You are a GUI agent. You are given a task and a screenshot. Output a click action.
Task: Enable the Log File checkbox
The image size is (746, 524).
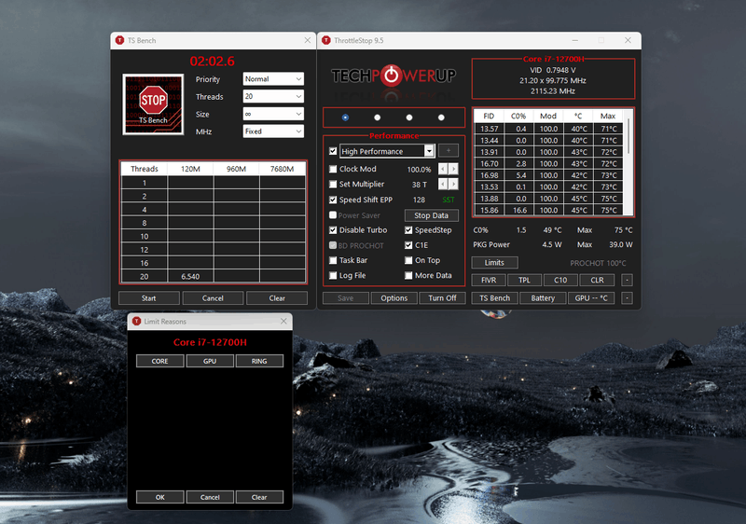(x=333, y=276)
